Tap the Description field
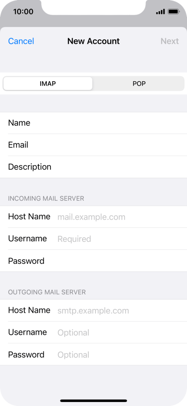 coord(93,167)
